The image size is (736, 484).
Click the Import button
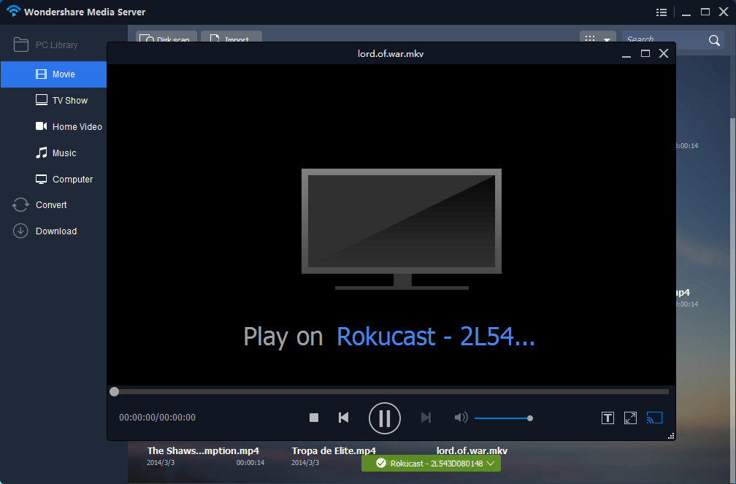coord(231,37)
